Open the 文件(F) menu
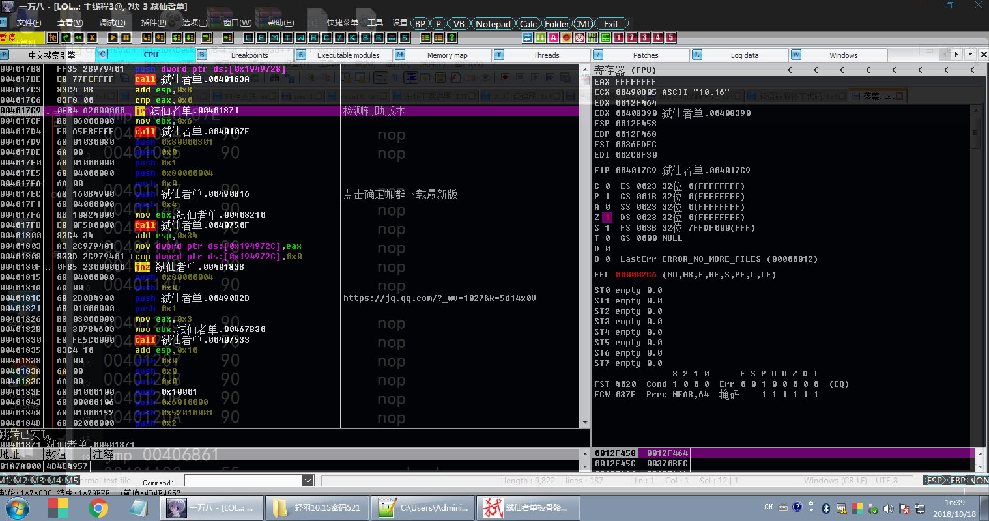989x521 pixels. coord(29,23)
